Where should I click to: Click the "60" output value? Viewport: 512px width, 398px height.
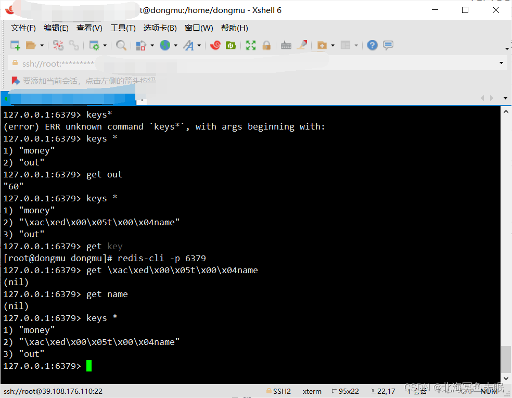[x=14, y=186]
